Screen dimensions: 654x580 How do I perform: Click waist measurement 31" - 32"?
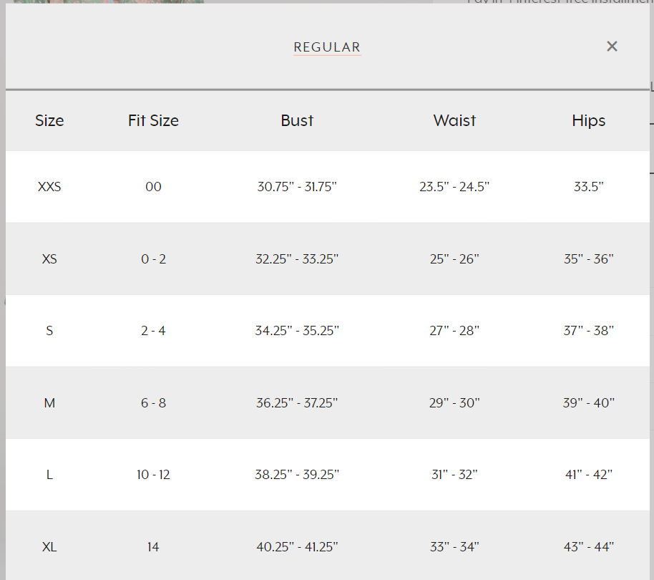(454, 475)
